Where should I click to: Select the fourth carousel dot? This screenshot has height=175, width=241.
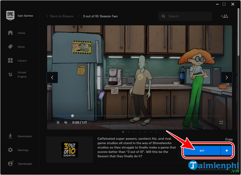140,132
